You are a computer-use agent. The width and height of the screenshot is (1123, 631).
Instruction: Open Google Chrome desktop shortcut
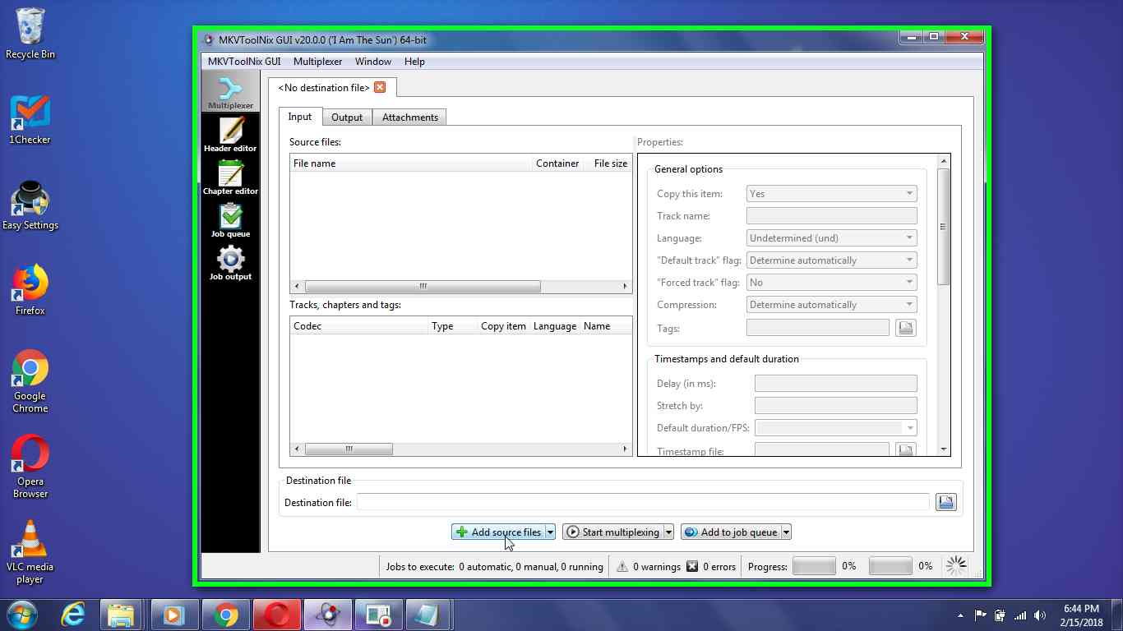tap(30, 382)
